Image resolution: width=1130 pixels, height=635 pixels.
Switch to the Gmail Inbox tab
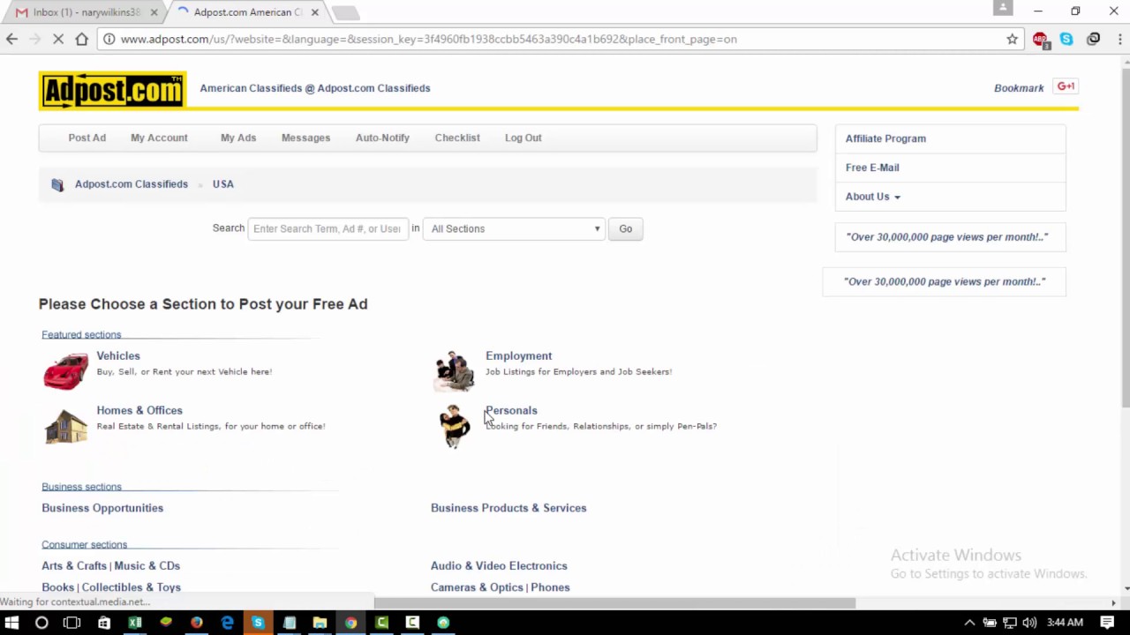(x=86, y=12)
